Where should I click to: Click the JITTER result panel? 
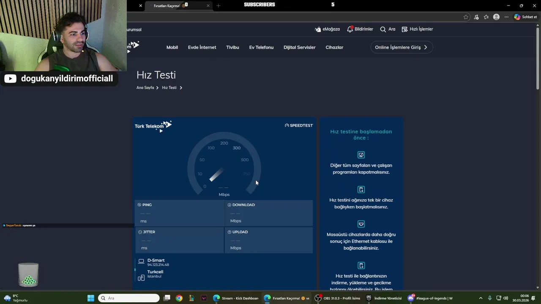click(x=179, y=240)
